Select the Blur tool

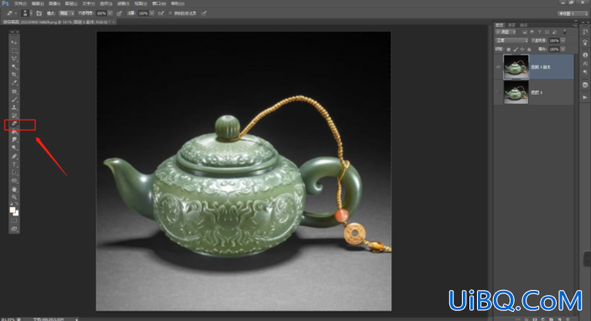[x=14, y=140]
